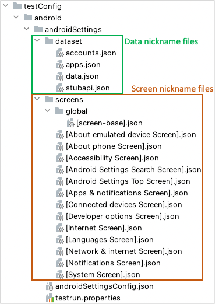
Task: Click the Apps & notifications Screen file icon
Action: [60, 193]
